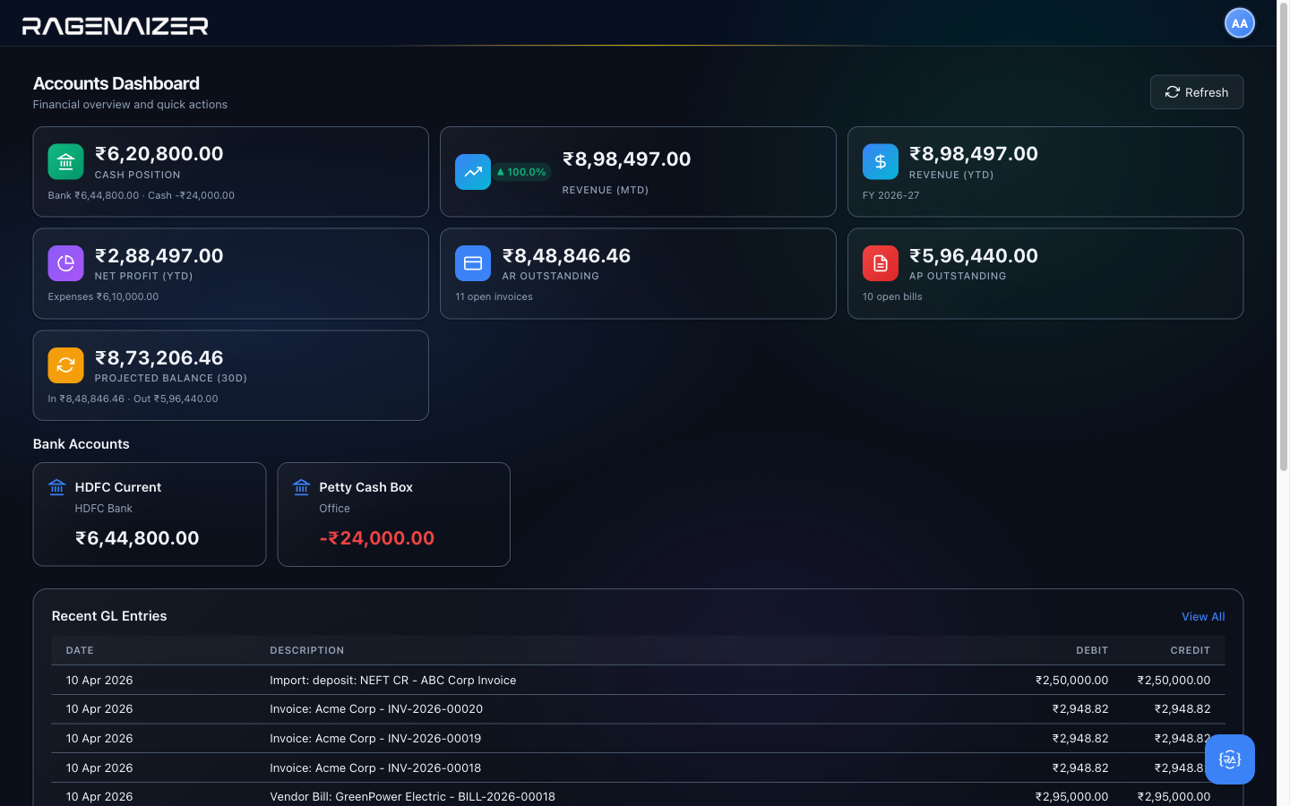The image size is (1290, 806).
Task: Open the HDFC Current bank account card
Action: pyautogui.click(x=150, y=514)
